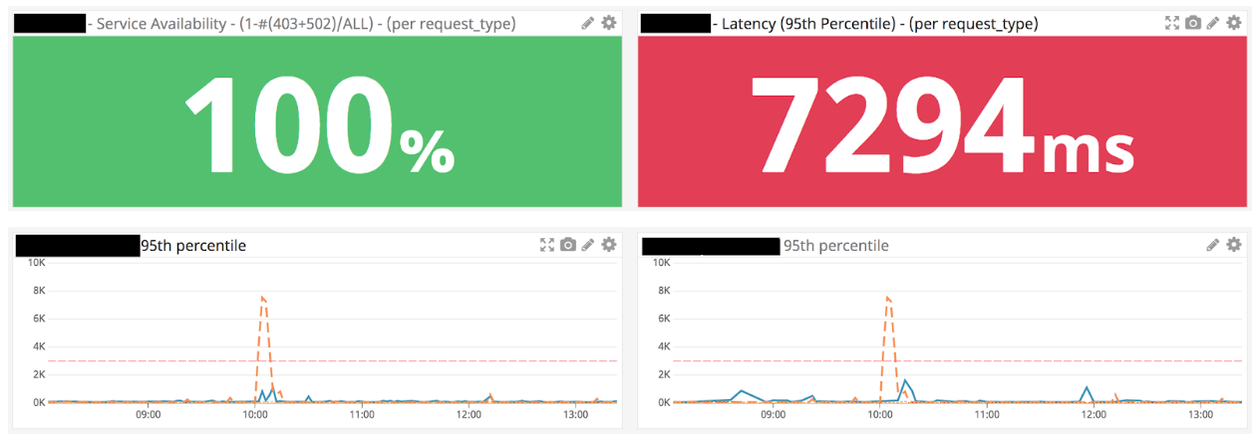
Task: Select orange spike peak in left graph
Action: click(x=262, y=297)
